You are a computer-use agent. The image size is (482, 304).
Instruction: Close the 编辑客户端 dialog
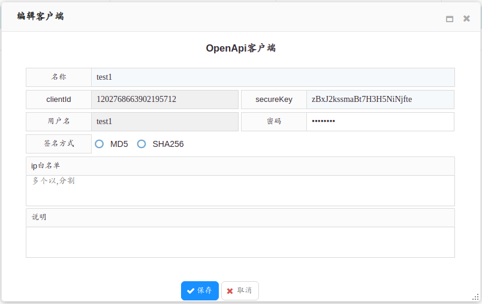pos(466,19)
